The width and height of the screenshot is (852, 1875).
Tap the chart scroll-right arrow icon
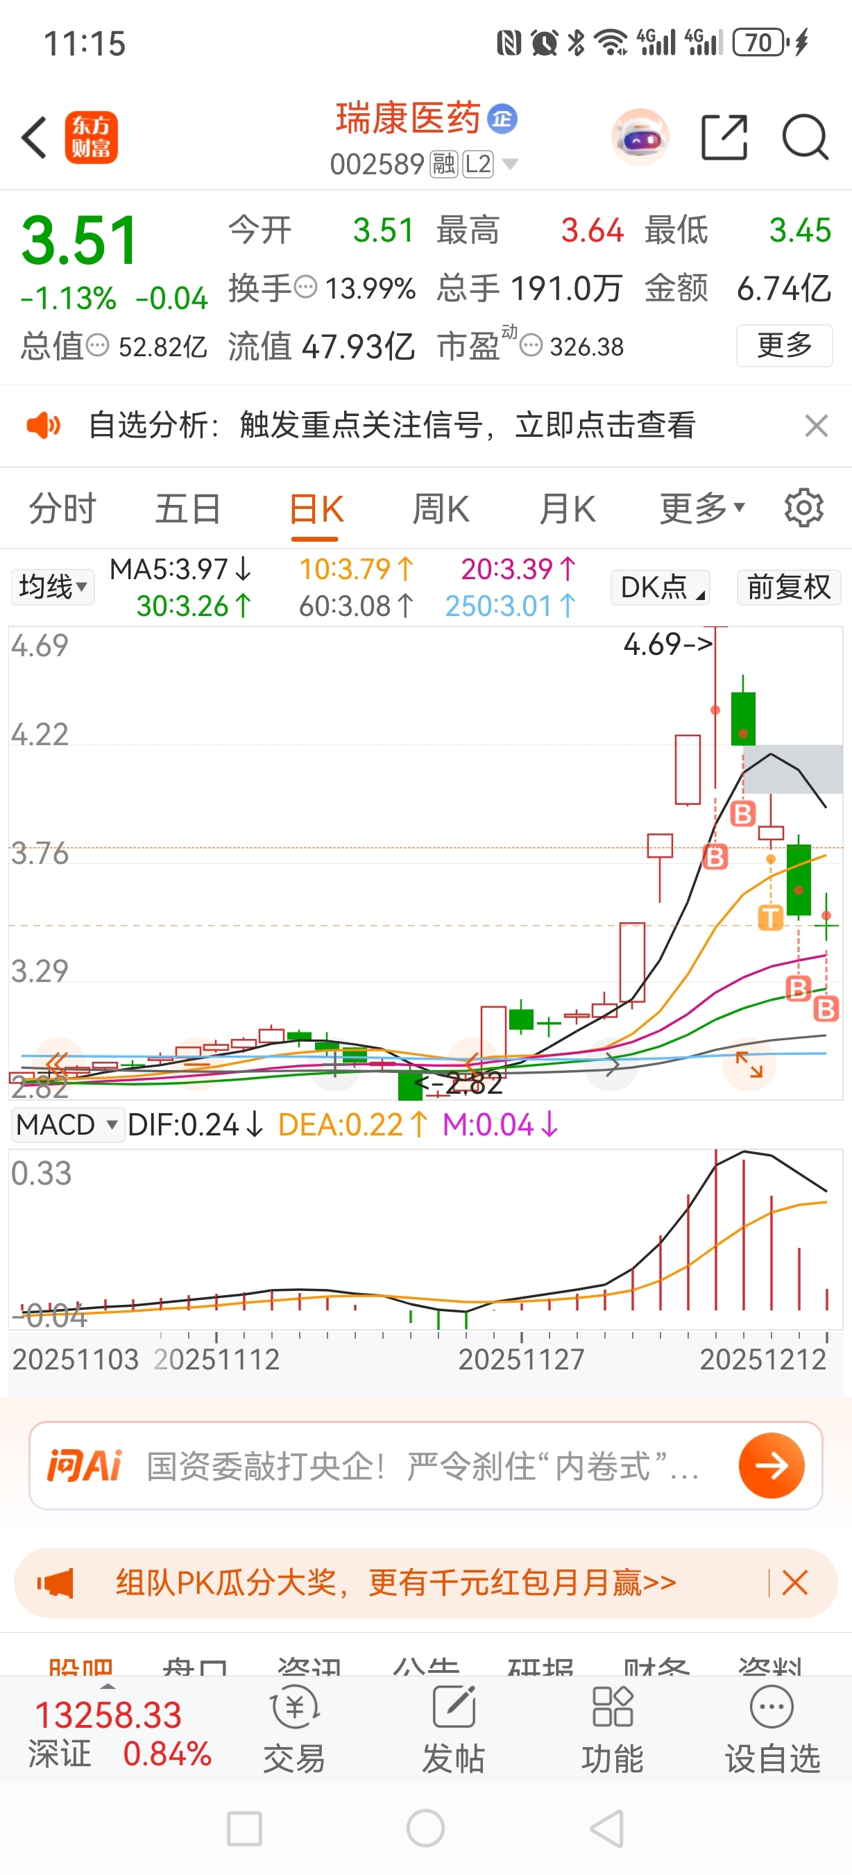click(x=612, y=1065)
